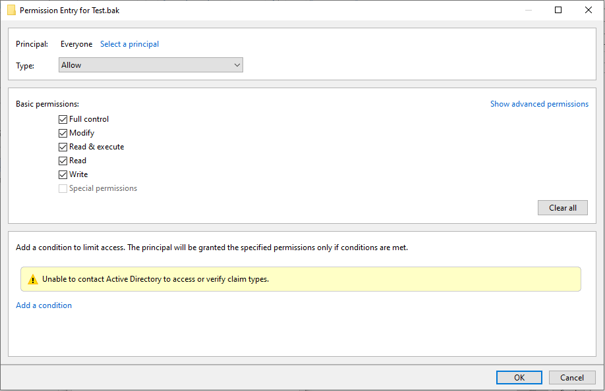Disable the Read permission checkbox

pyautogui.click(x=63, y=161)
